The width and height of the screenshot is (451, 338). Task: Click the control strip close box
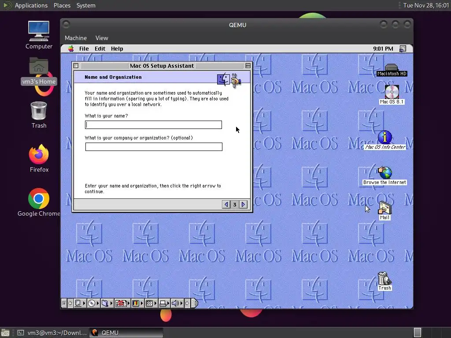tap(64, 303)
